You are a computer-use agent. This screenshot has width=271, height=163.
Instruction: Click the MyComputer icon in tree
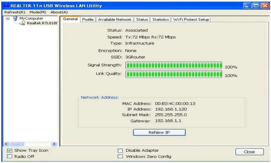click(x=15, y=18)
